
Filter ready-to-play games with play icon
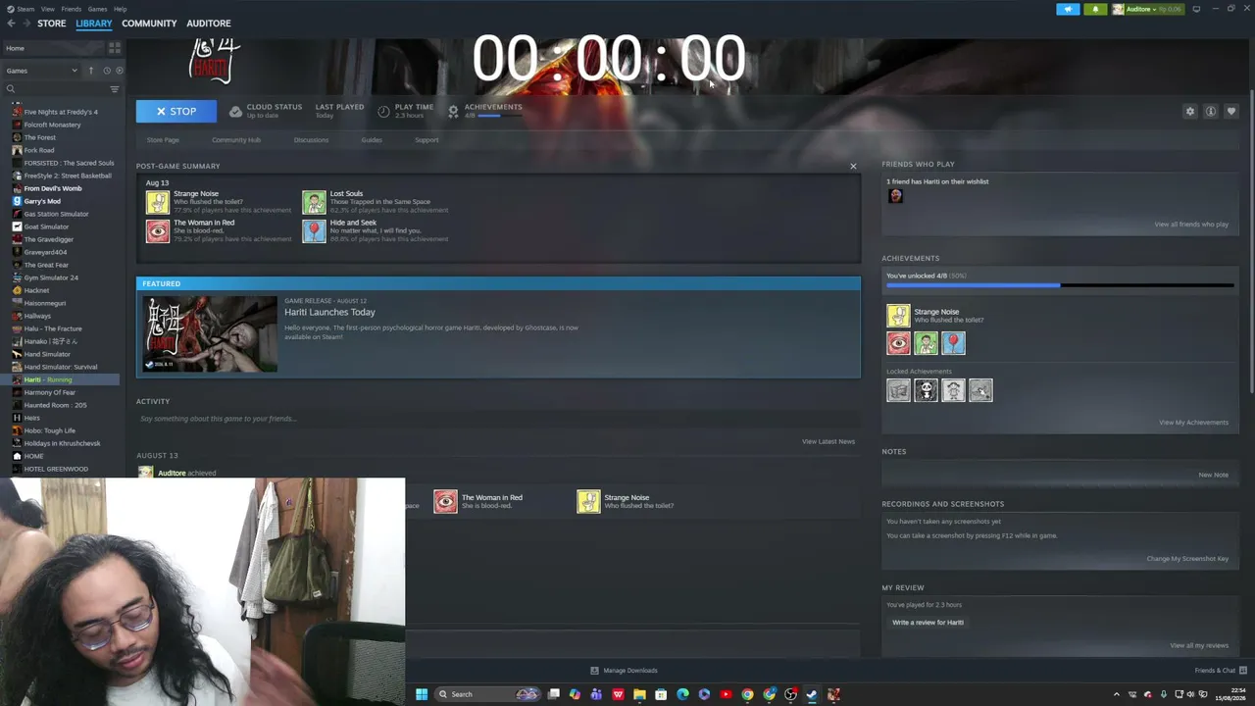point(120,71)
